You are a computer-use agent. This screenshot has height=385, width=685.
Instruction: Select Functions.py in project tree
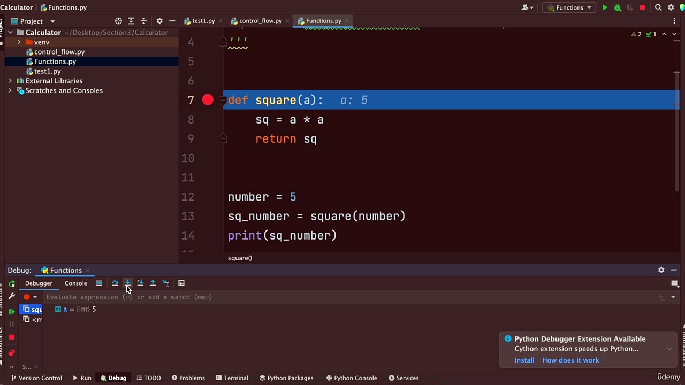55,61
